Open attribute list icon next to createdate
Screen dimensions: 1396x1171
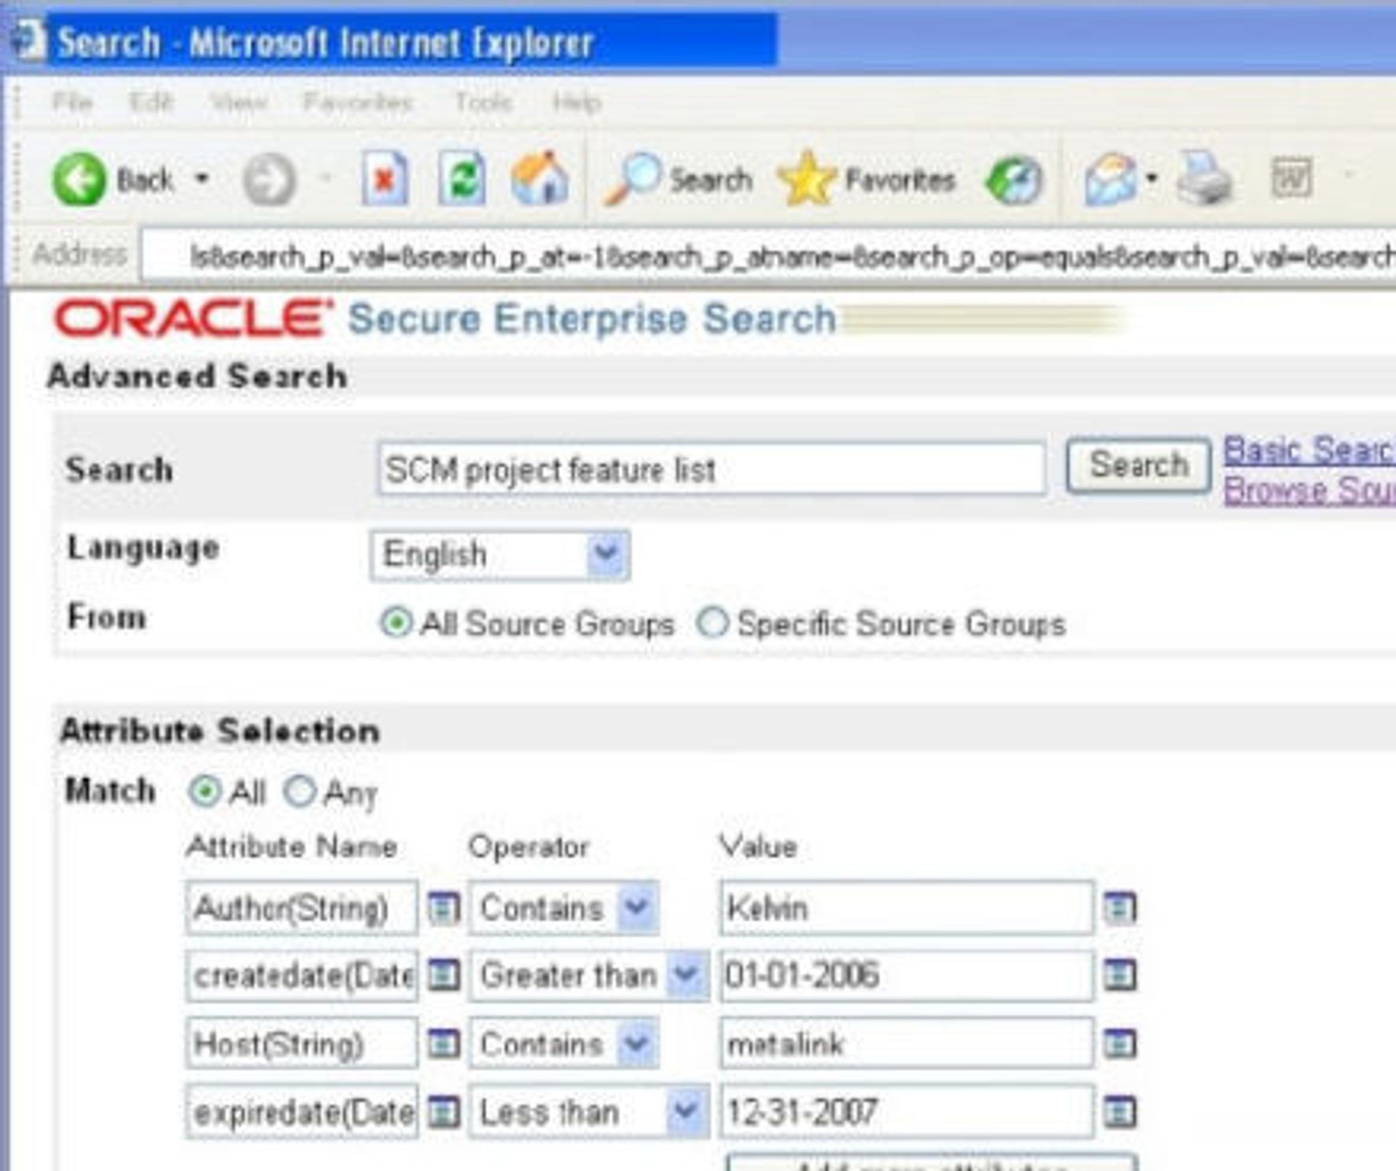[x=443, y=975]
